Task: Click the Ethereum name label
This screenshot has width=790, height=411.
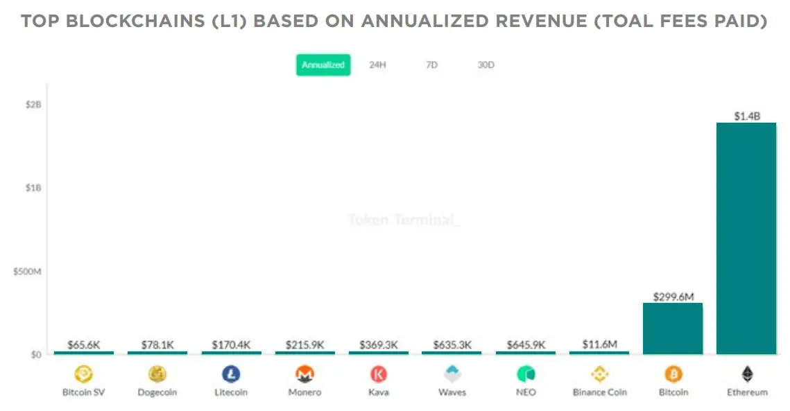Action: [x=747, y=392]
